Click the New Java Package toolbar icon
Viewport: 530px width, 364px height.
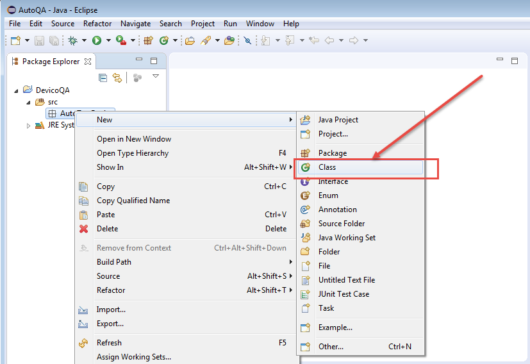coord(149,40)
